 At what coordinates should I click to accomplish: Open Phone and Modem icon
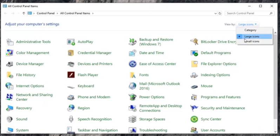[71, 97]
